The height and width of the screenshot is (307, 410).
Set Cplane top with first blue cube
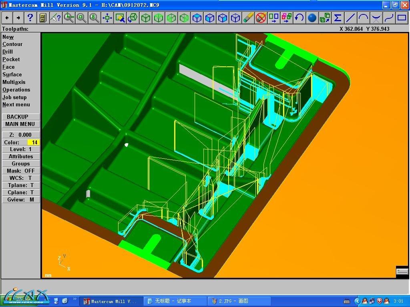coord(197,18)
